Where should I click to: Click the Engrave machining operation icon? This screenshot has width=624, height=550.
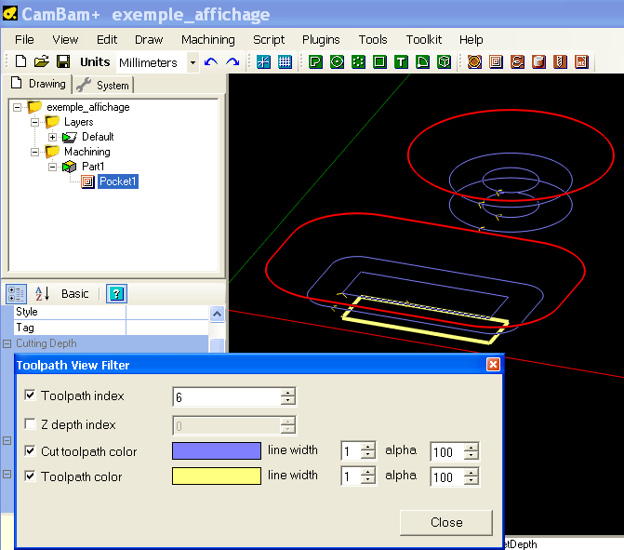pyautogui.click(x=517, y=61)
